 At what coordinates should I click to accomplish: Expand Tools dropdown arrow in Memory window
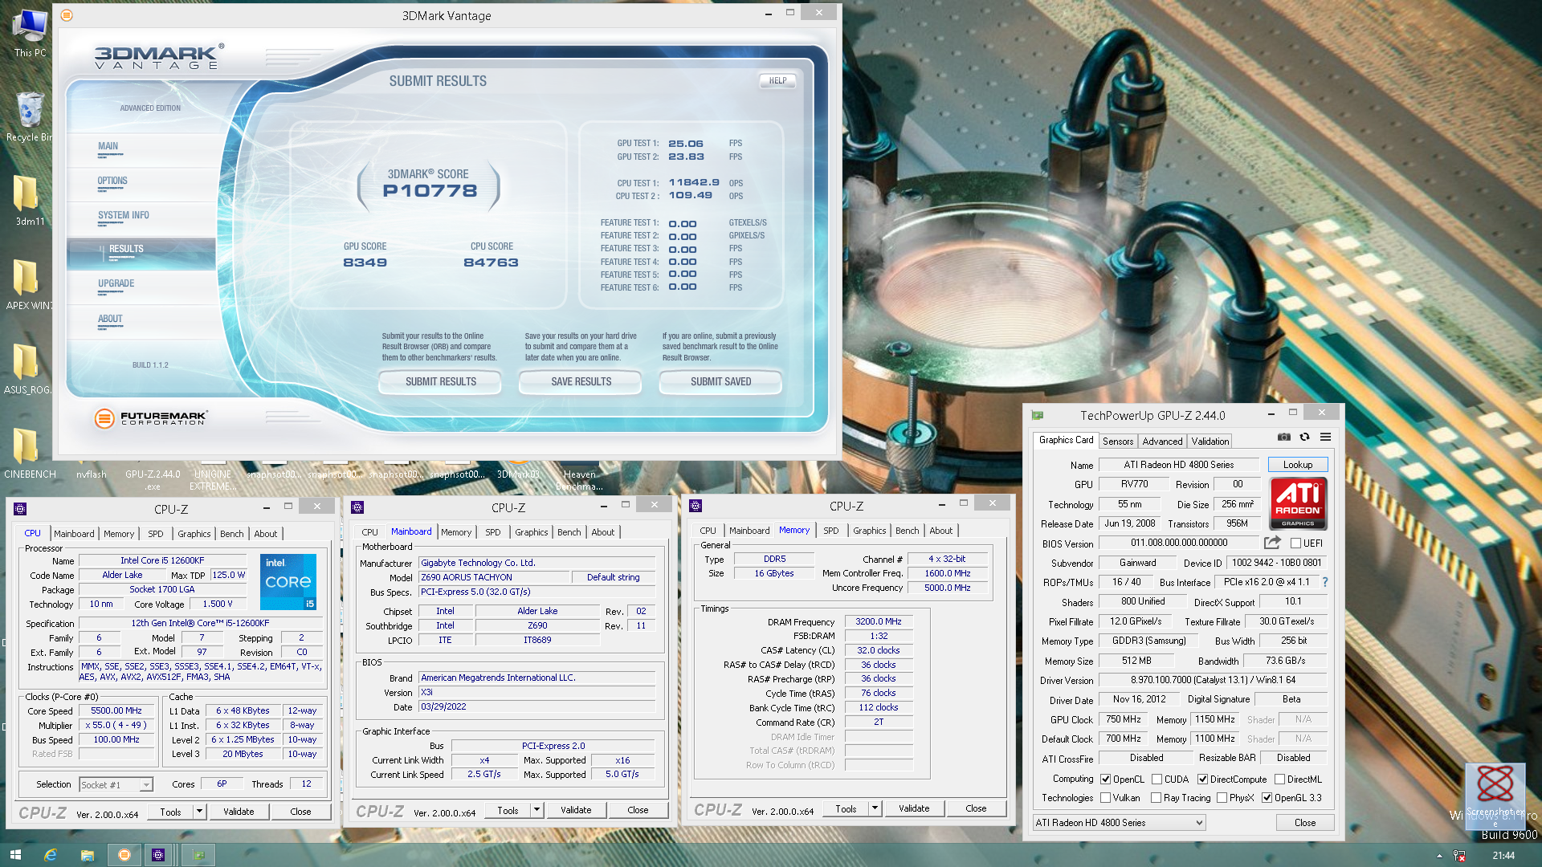point(875,808)
